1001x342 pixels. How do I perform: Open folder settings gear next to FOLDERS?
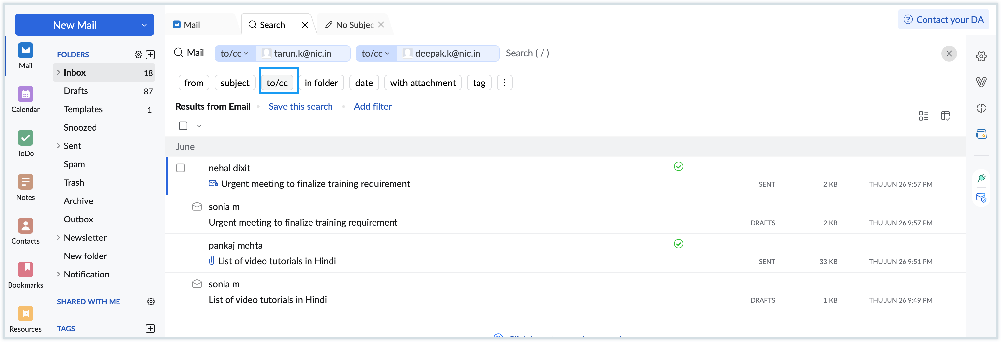pyautogui.click(x=138, y=54)
